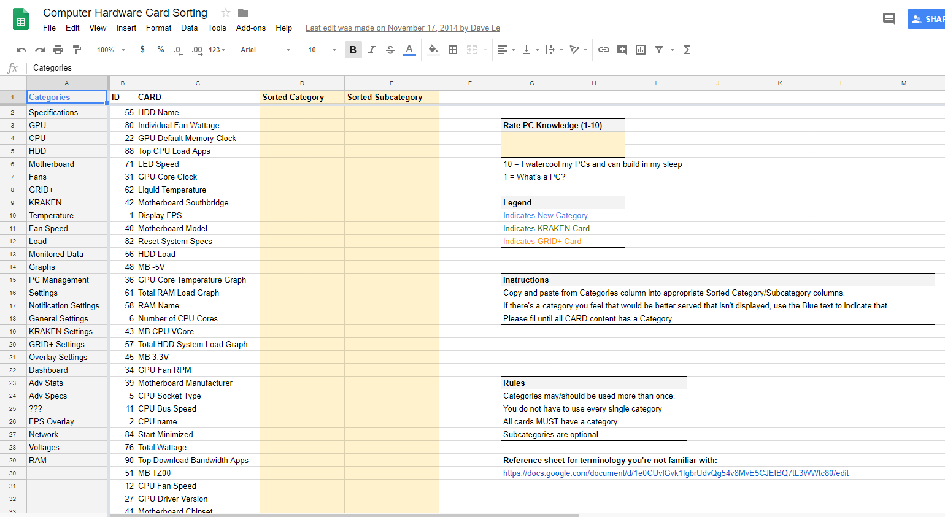Toggle italic formatting
This screenshot has width=945, height=517.
pos(372,50)
